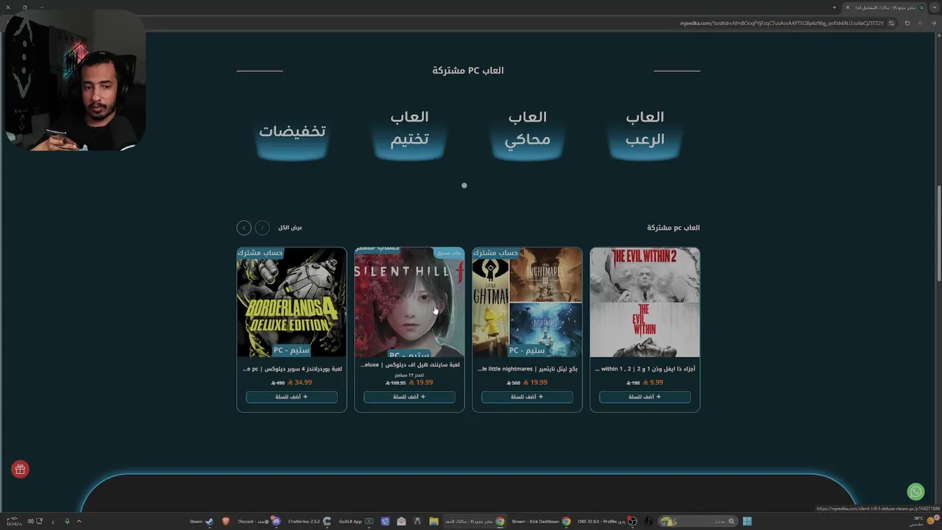Reload the page with the browser refresh icon
This screenshot has height=530, width=942.
(907, 23)
